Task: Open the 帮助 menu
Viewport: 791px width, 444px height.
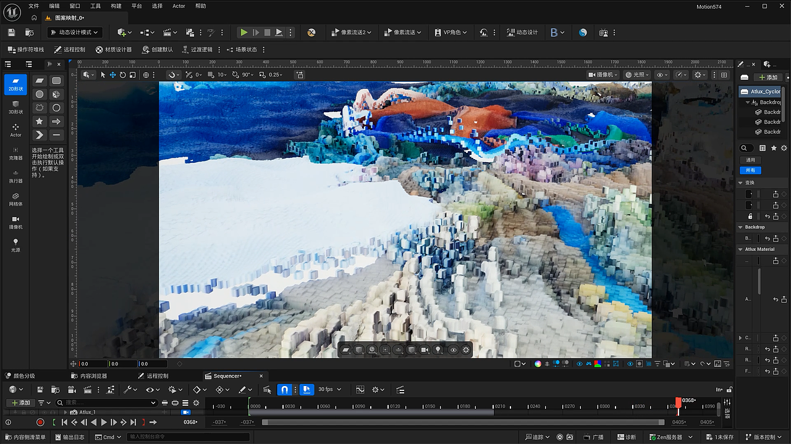Action: 201,6
